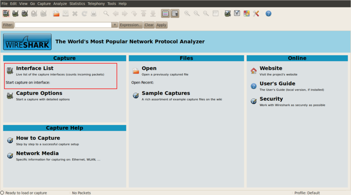
Task: Open a capture file via toolbar folder icon
Action: (56, 14)
